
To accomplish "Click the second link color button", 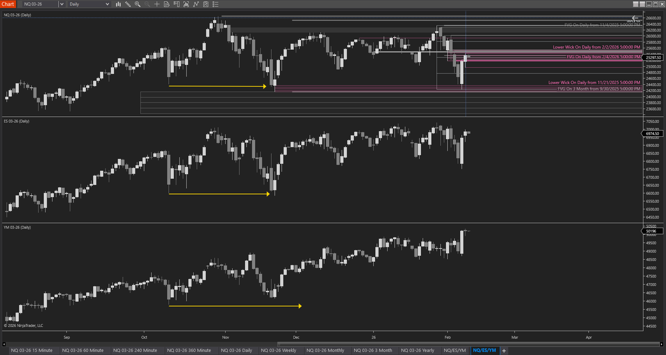I will (x=642, y=4).
